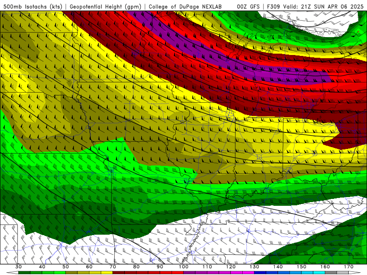Click the legend value 30
Screen dimensions: 367x275
tap(18, 267)
